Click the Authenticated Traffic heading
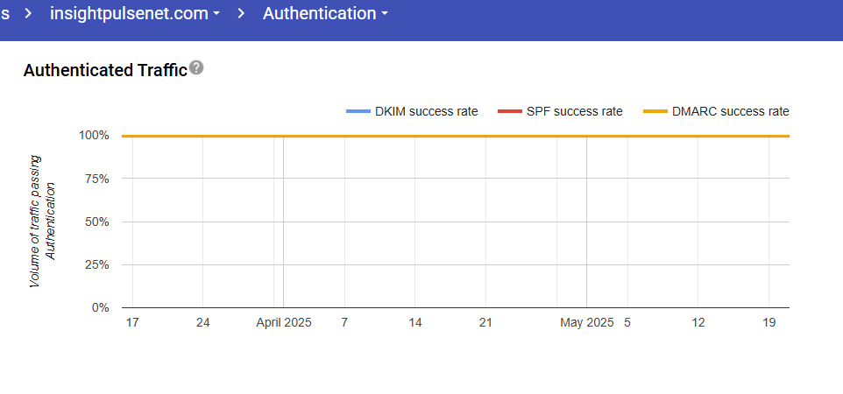The image size is (843, 394). (105, 70)
